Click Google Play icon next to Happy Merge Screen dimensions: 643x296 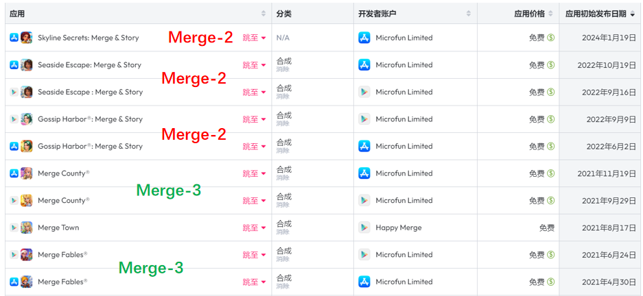(x=364, y=227)
